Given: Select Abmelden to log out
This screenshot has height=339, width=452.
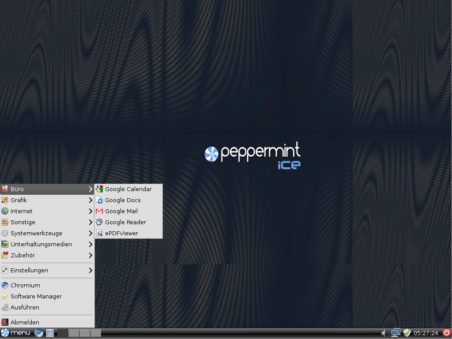Looking at the screenshot, I should 25,323.
